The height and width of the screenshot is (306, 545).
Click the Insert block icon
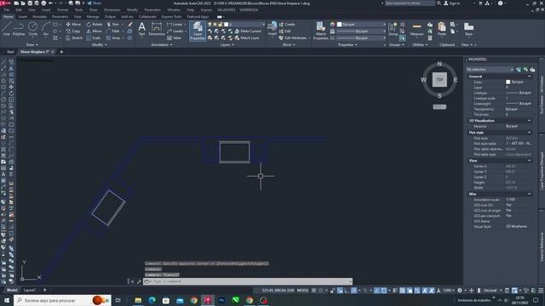tap(272, 28)
